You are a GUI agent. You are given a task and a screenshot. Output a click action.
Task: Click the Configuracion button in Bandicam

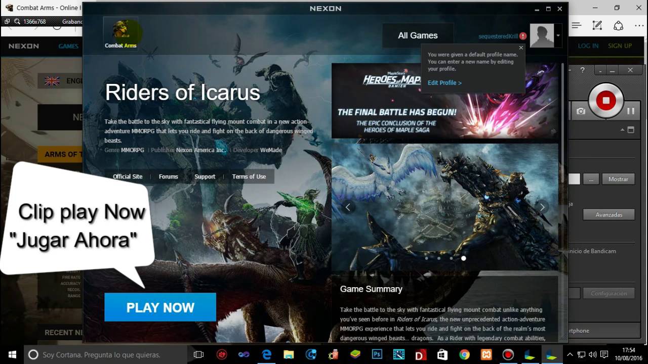pos(609,293)
